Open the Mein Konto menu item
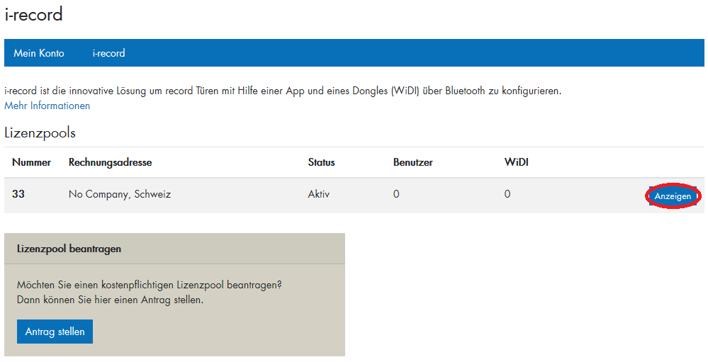The width and height of the screenshot is (708, 362). coord(39,53)
